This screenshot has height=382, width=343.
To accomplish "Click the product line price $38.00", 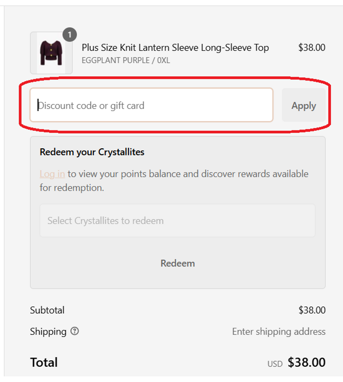I will (312, 48).
